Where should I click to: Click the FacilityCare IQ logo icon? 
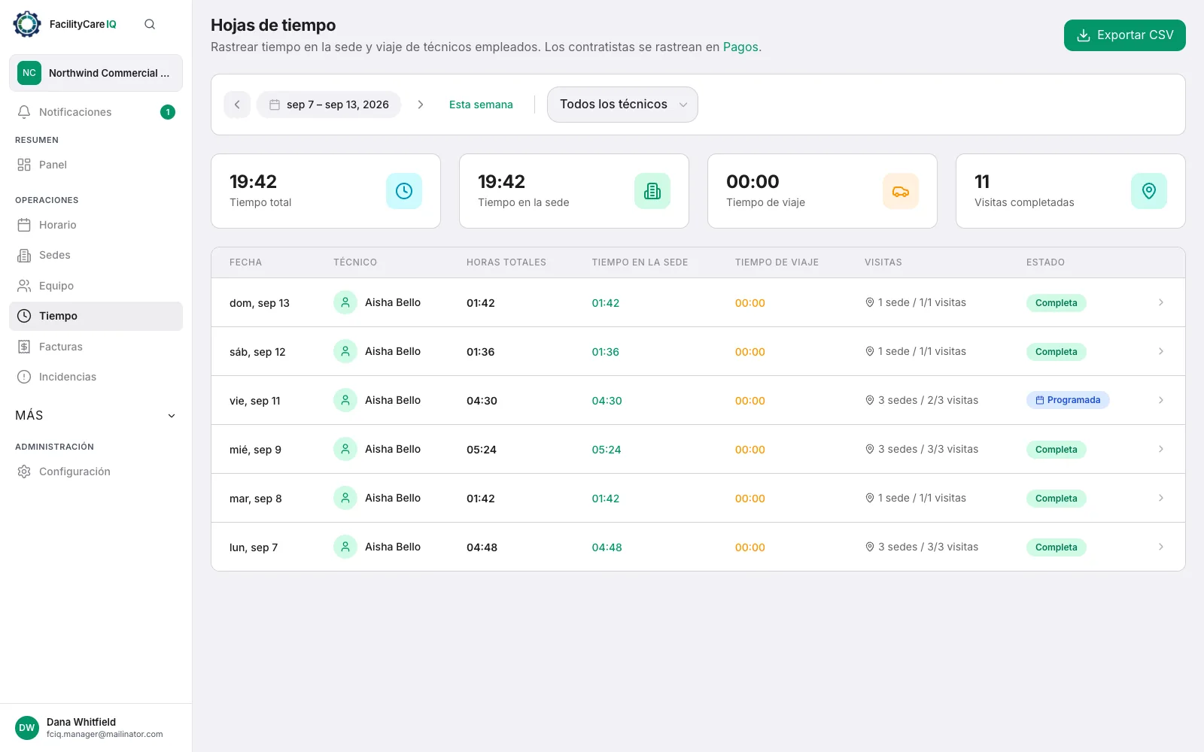pyautogui.click(x=27, y=24)
